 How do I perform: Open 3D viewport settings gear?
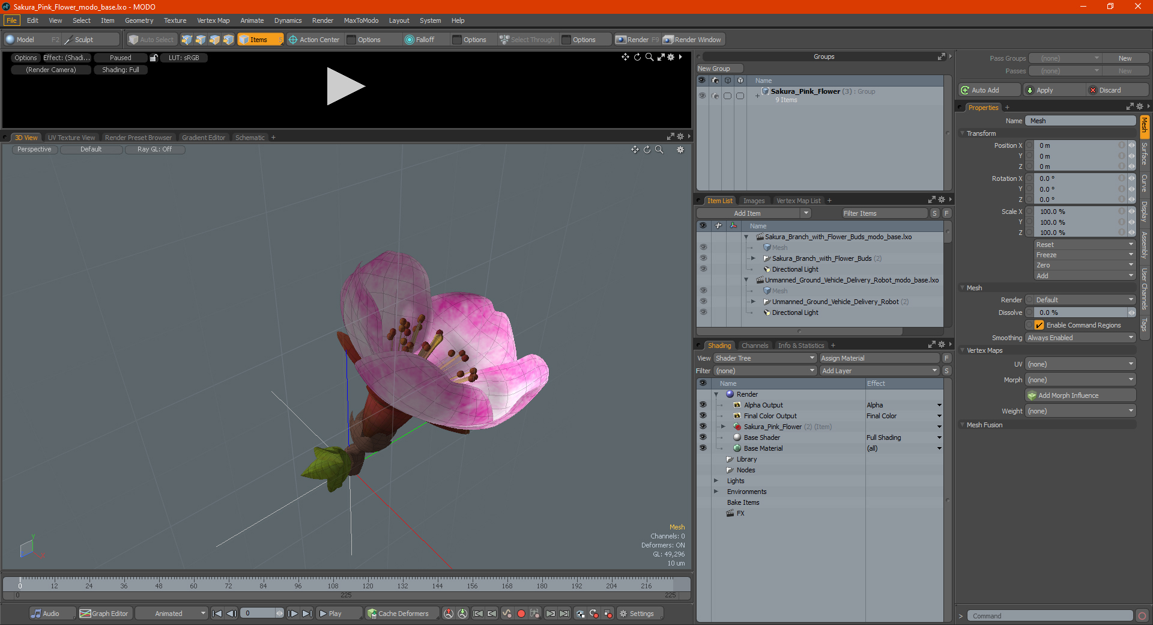click(680, 150)
